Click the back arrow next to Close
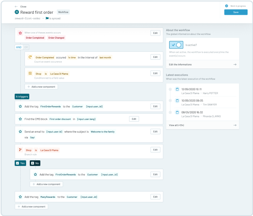 (16, 7)
